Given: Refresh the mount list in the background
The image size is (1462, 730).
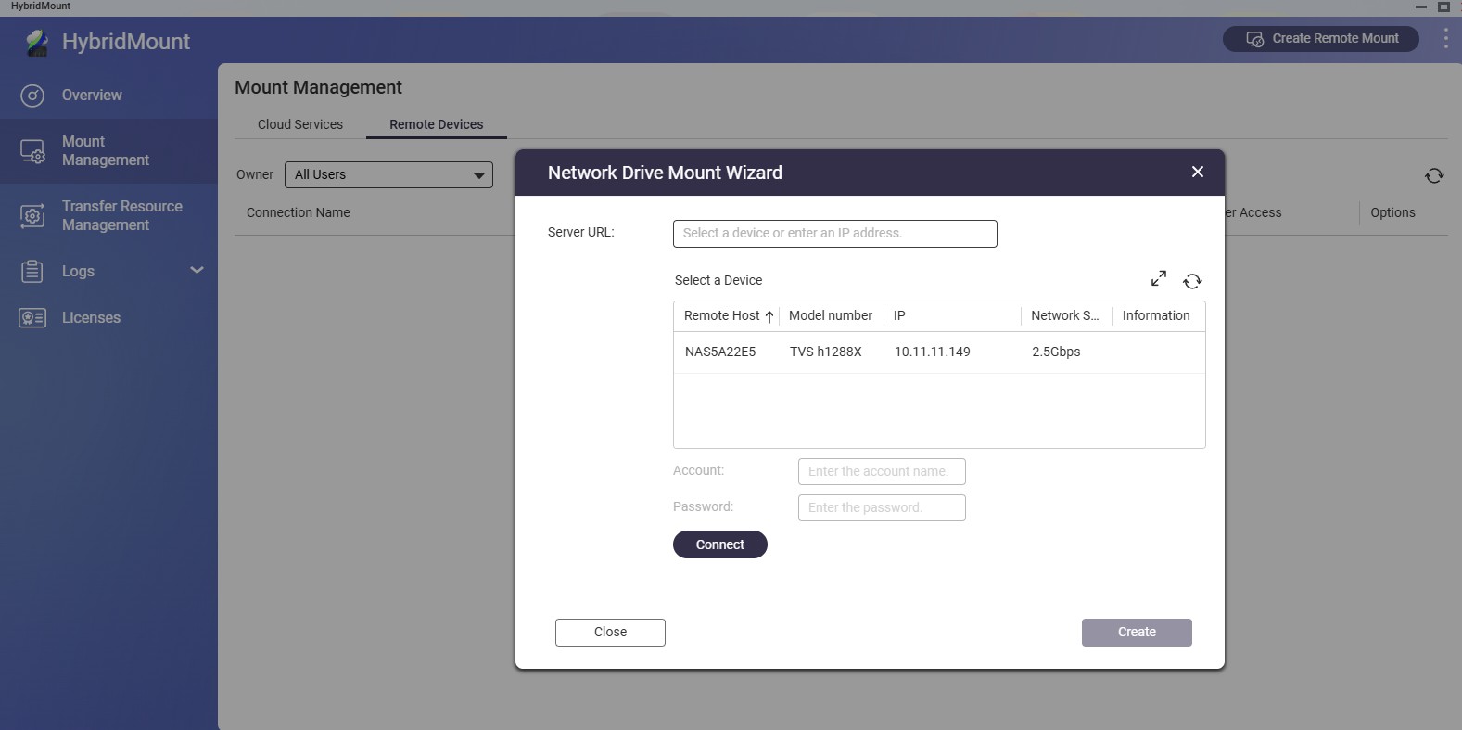Looking at the screenshot, I should pyautogui.click(x=1433, y=175).
